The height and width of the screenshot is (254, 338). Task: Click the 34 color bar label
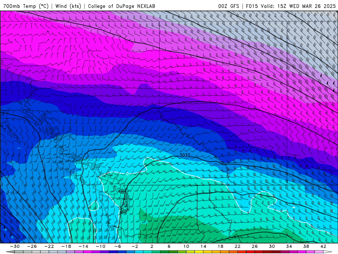[289, 246]
